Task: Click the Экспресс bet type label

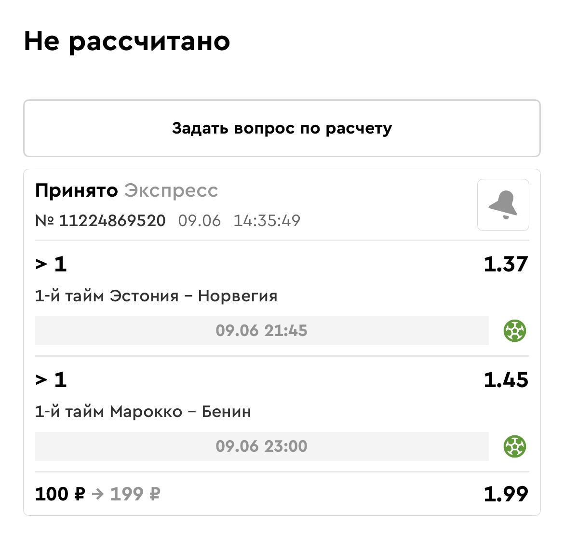Action: 171,191
